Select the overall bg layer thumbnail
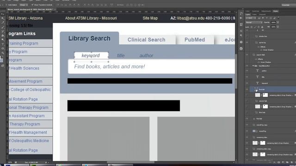Viewport: 296px width, 166px height. (x=254, y=131)
